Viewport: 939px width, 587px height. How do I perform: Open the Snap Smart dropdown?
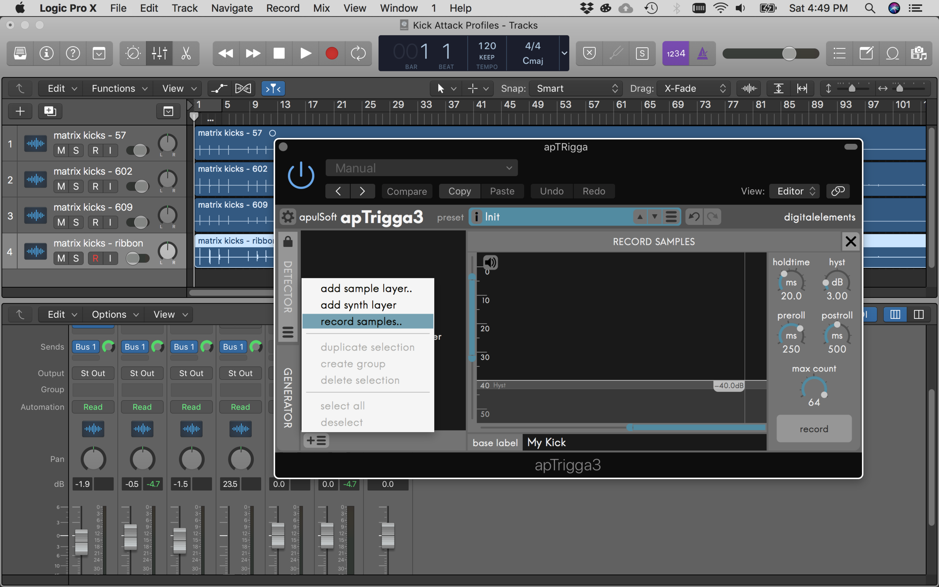point(576,89)
